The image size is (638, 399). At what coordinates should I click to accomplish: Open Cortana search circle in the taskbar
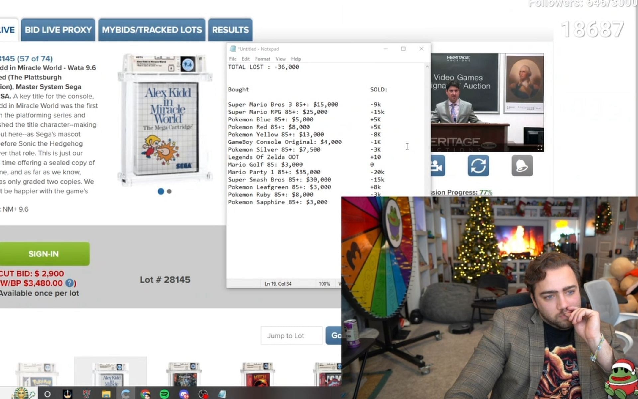click(47, 394)
